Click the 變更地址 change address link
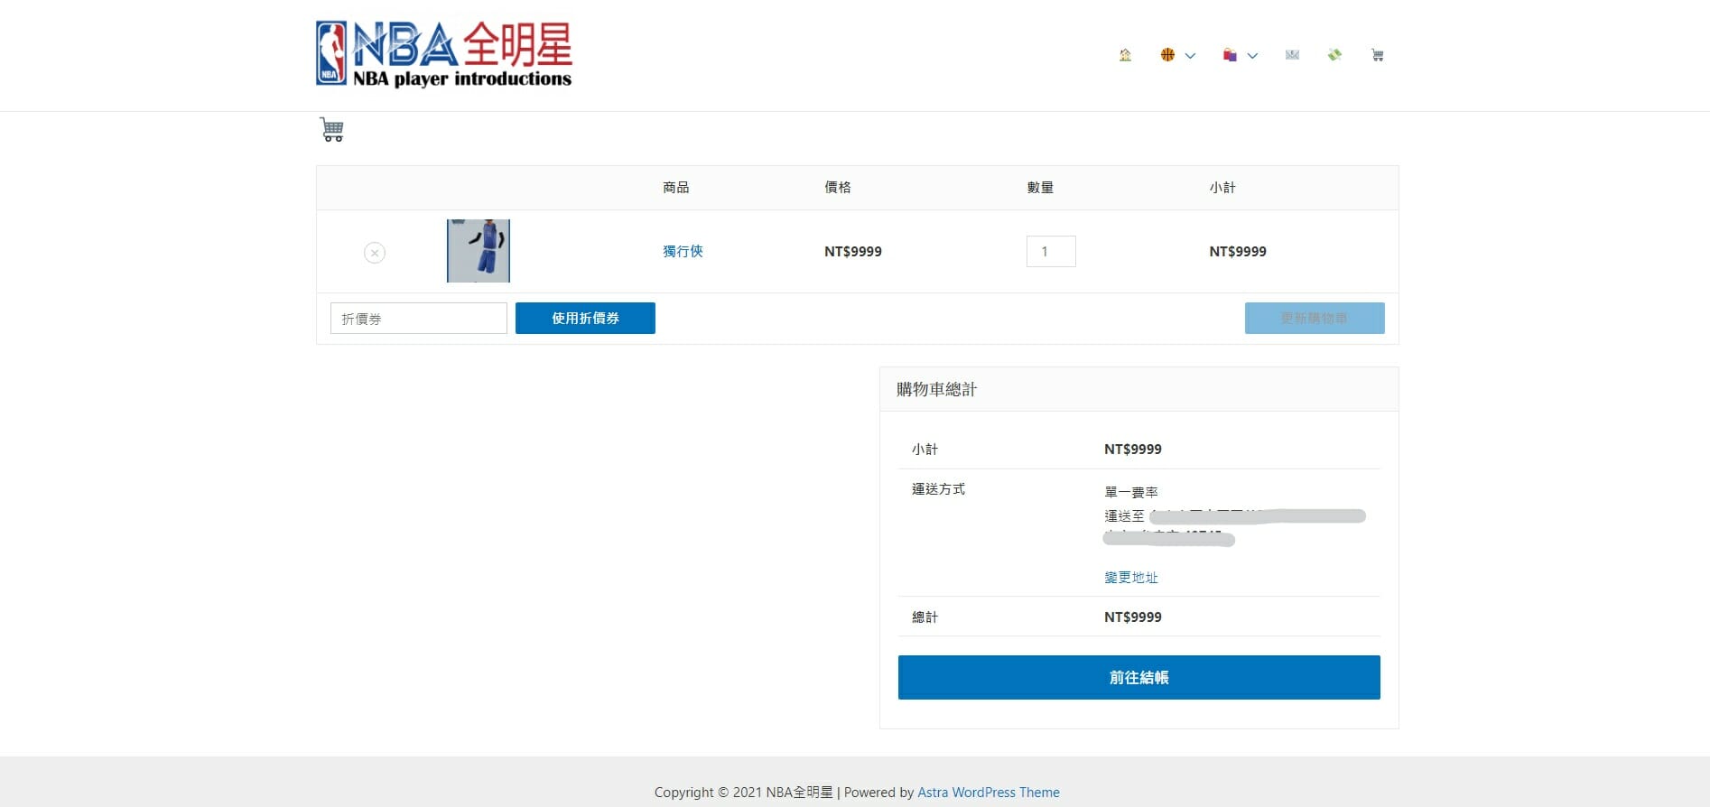 1130,578
